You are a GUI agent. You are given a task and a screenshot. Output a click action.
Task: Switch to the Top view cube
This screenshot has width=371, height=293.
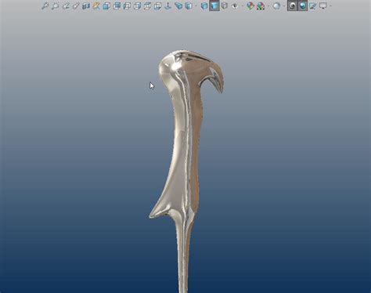coord(147,6)
